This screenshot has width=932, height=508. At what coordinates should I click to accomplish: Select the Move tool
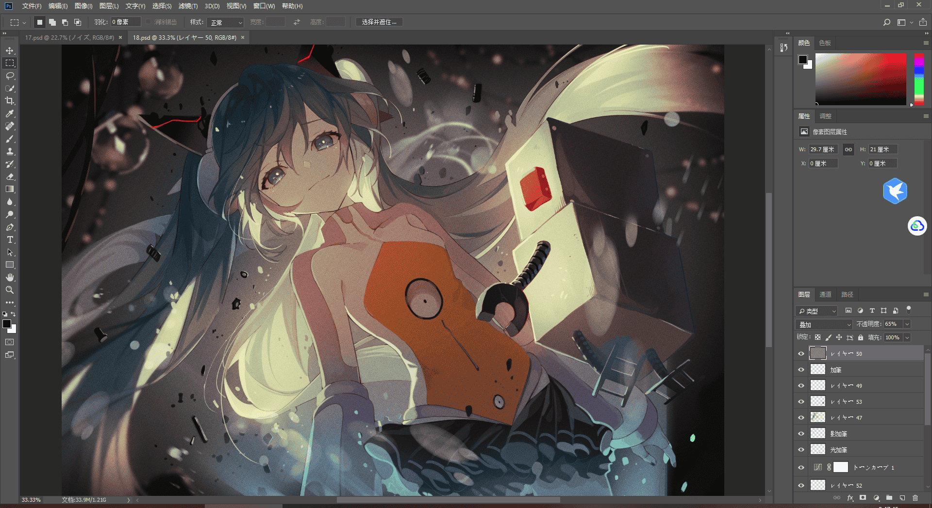click(10, 50)
